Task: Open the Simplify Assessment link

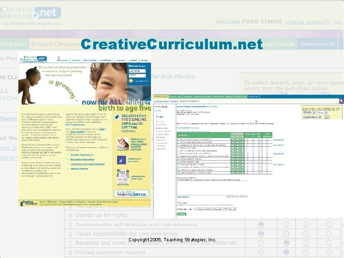Action: point(82,155)
